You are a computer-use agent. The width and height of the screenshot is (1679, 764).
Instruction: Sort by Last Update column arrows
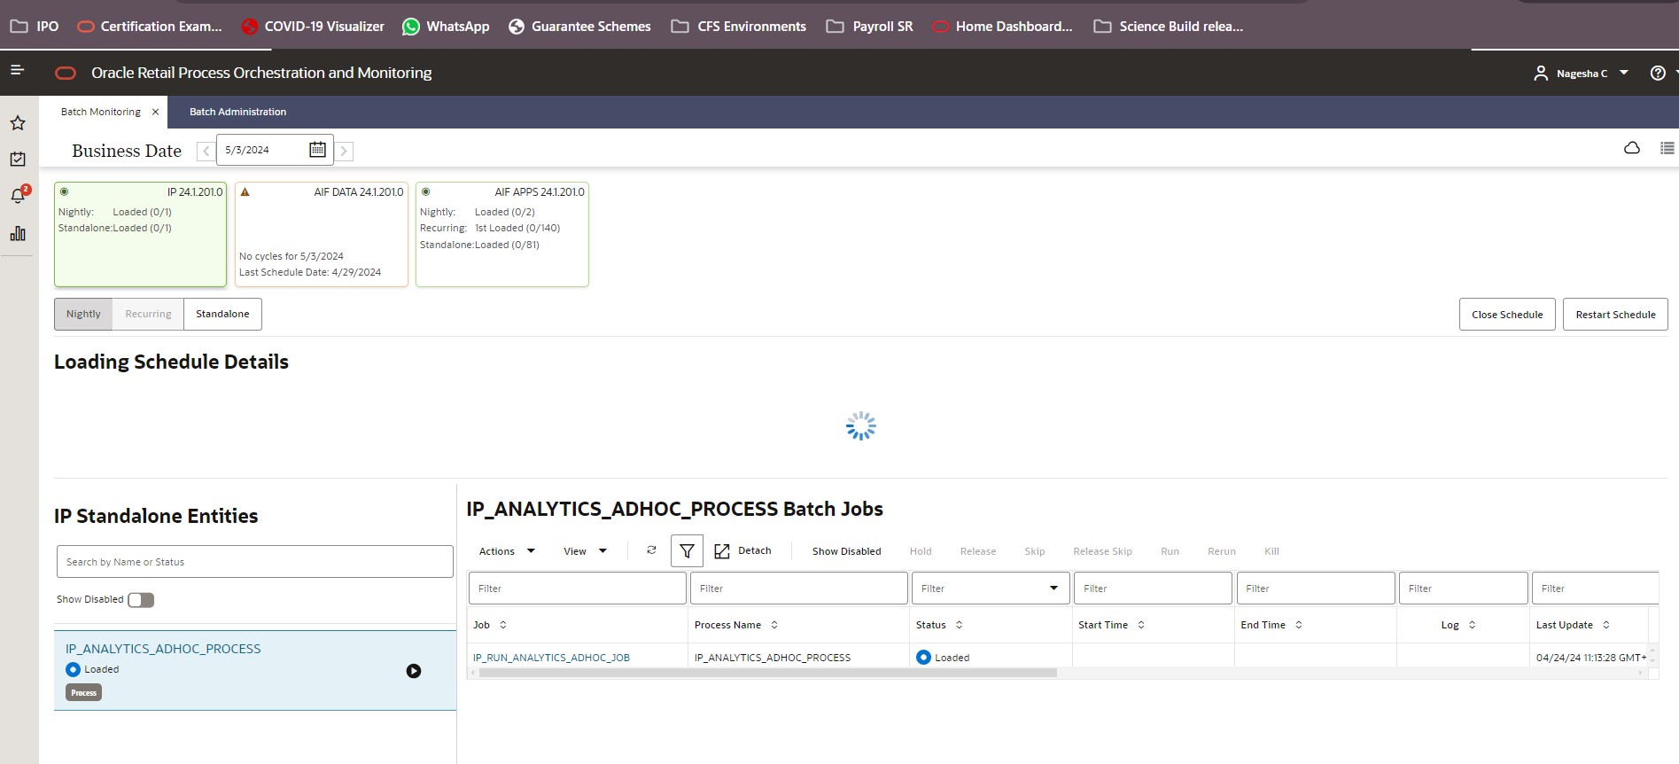(1605, 625)
